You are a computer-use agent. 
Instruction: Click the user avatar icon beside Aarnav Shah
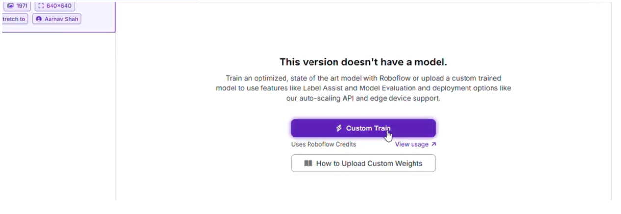(39, 19)
